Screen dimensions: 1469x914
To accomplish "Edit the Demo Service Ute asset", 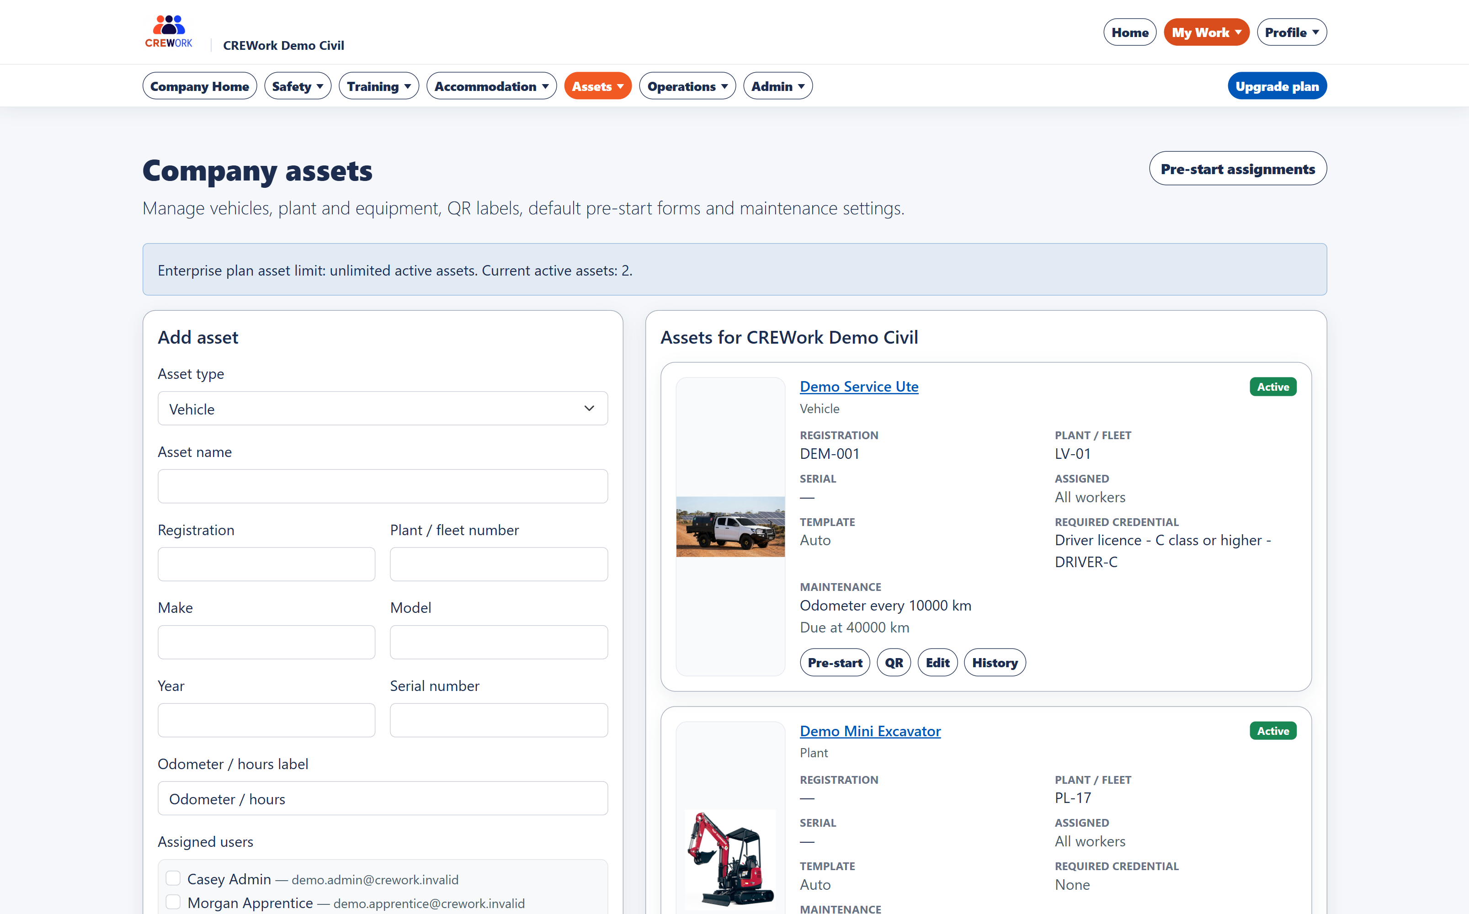I will [937, 663].
